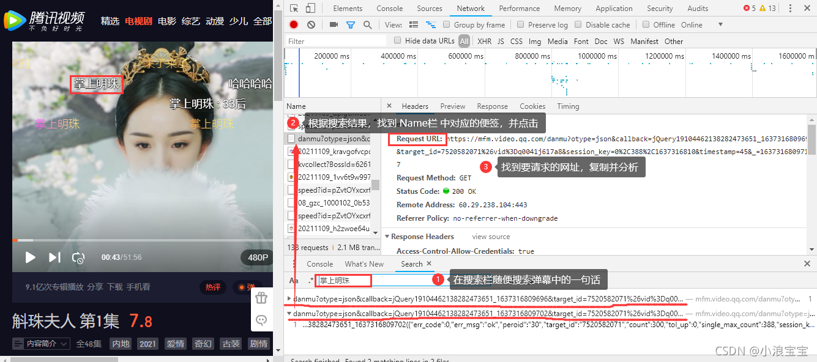
Task: Stop recording with the red record button
Action: 294,24
